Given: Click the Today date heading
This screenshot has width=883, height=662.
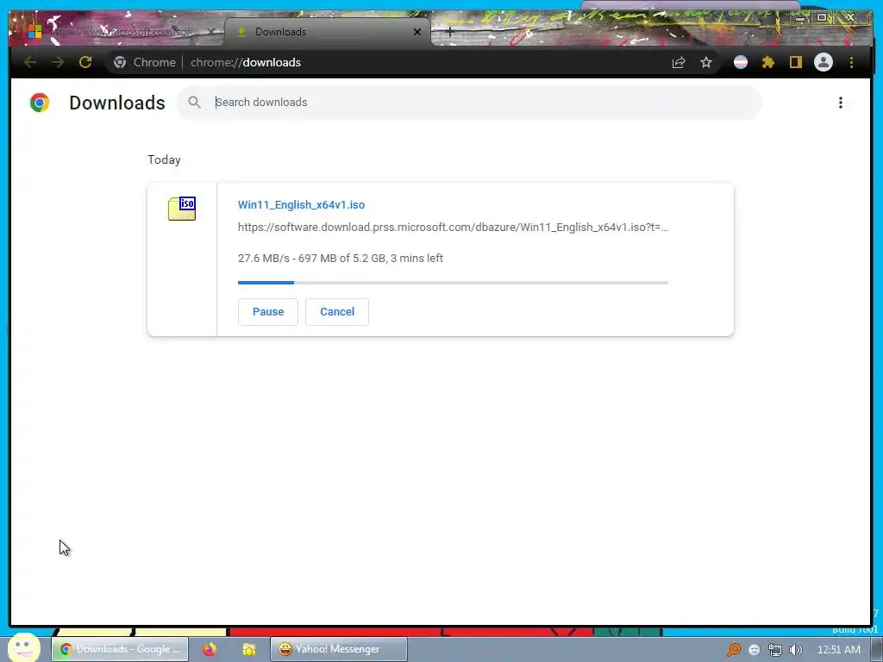Looking at the screenshot, I should pos(164,159).
